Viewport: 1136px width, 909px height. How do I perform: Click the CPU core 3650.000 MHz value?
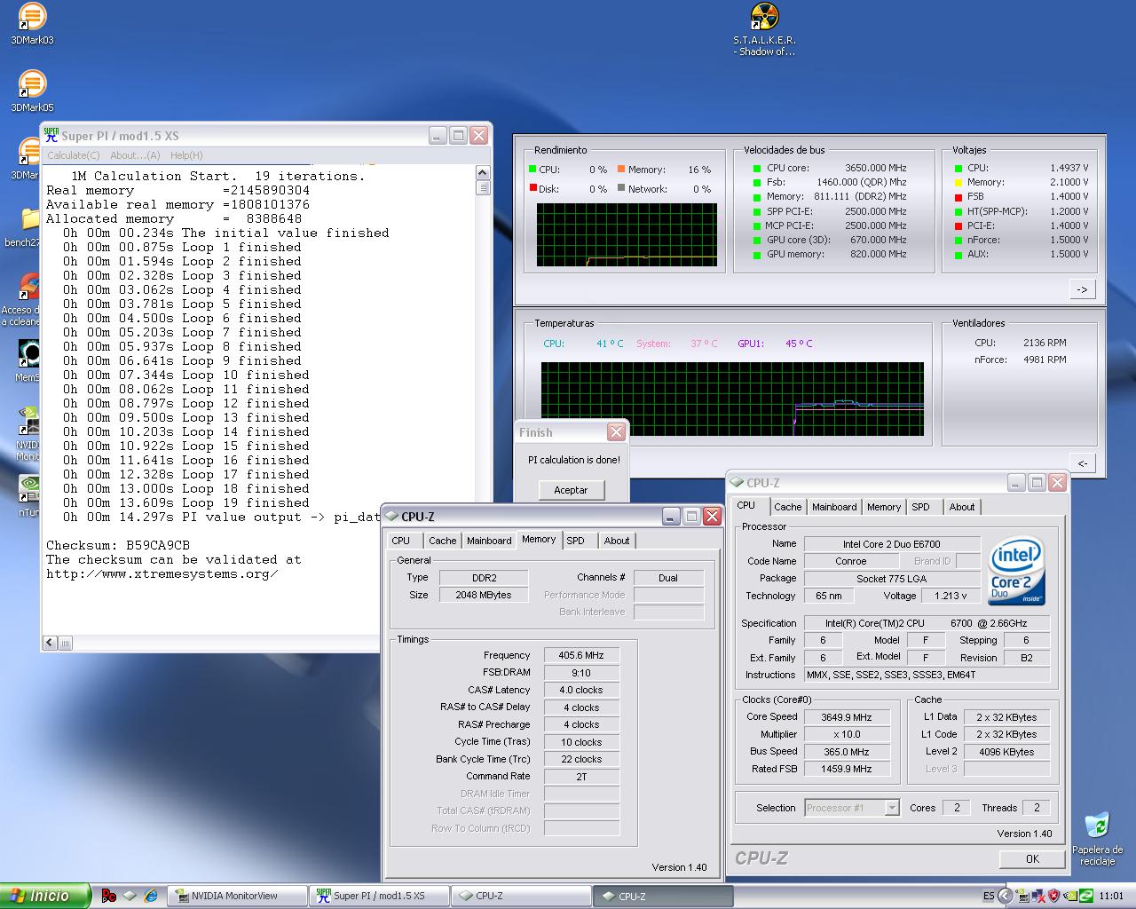click(x=875, y=168)
